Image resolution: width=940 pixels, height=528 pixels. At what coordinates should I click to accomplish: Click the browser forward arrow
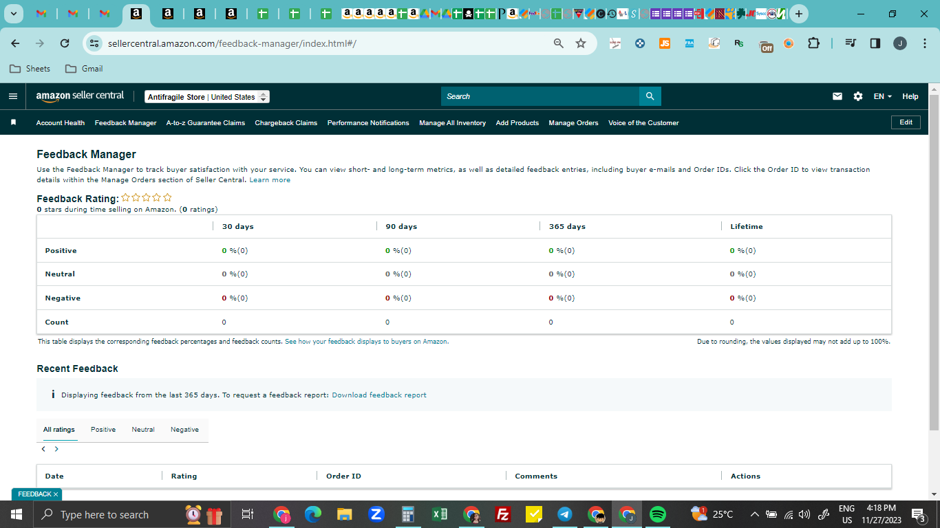(40, 43)
